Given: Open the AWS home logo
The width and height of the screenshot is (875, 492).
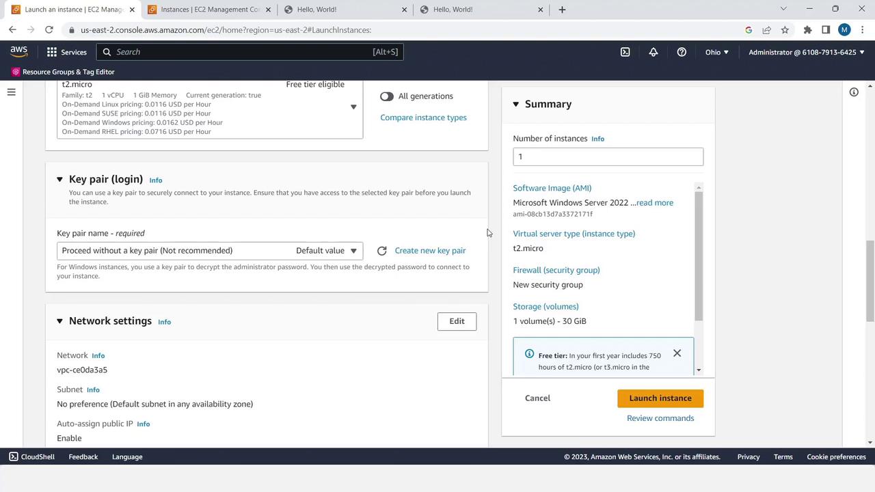Looking at the screenshot, I should point(18,52).
